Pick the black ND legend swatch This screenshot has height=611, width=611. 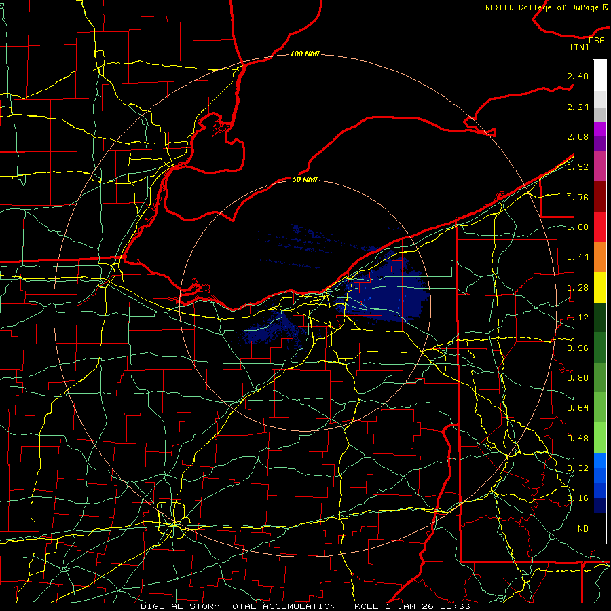[x=599, y=528]
